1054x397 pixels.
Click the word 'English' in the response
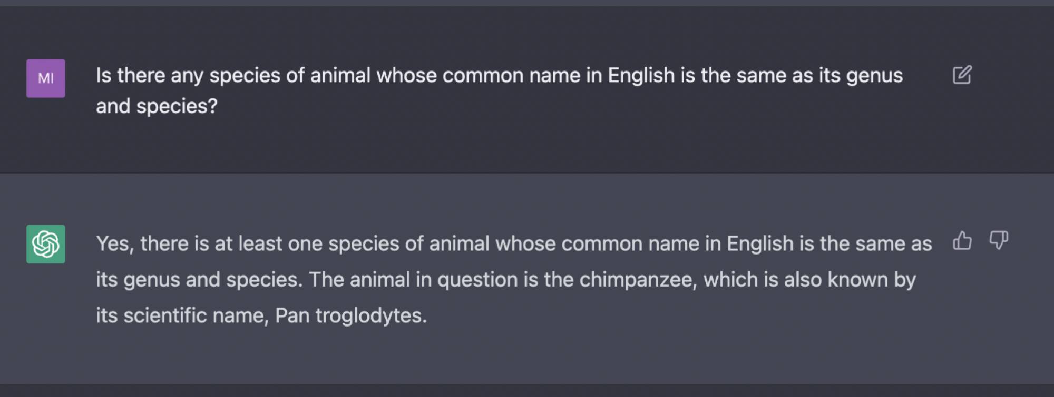click(x=762, y=242)
